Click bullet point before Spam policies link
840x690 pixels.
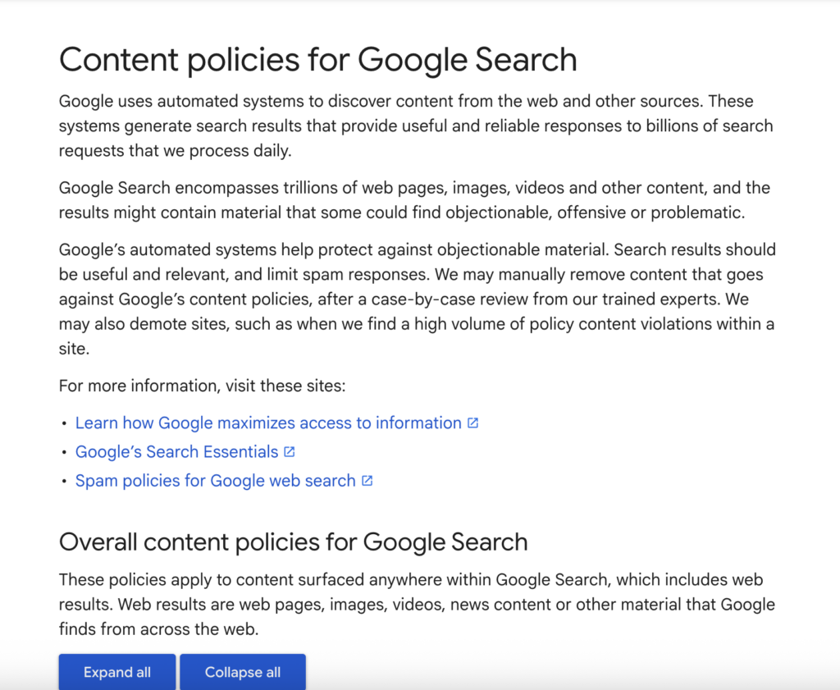(x=65, y=482)
